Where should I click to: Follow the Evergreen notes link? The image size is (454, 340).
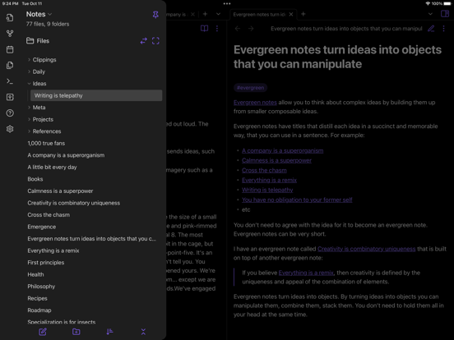point(255,103)
